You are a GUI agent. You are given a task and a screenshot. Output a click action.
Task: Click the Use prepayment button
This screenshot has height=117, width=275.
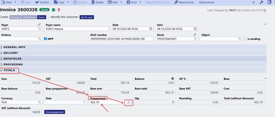click(55, 112)
